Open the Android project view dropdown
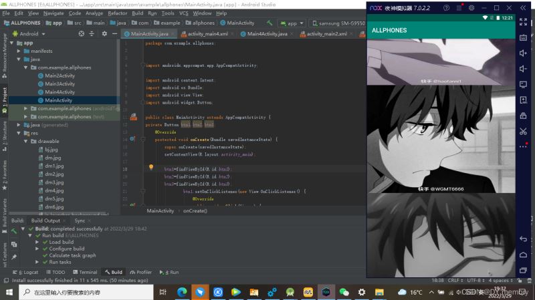The image size is (535, 300). [29, 34]
